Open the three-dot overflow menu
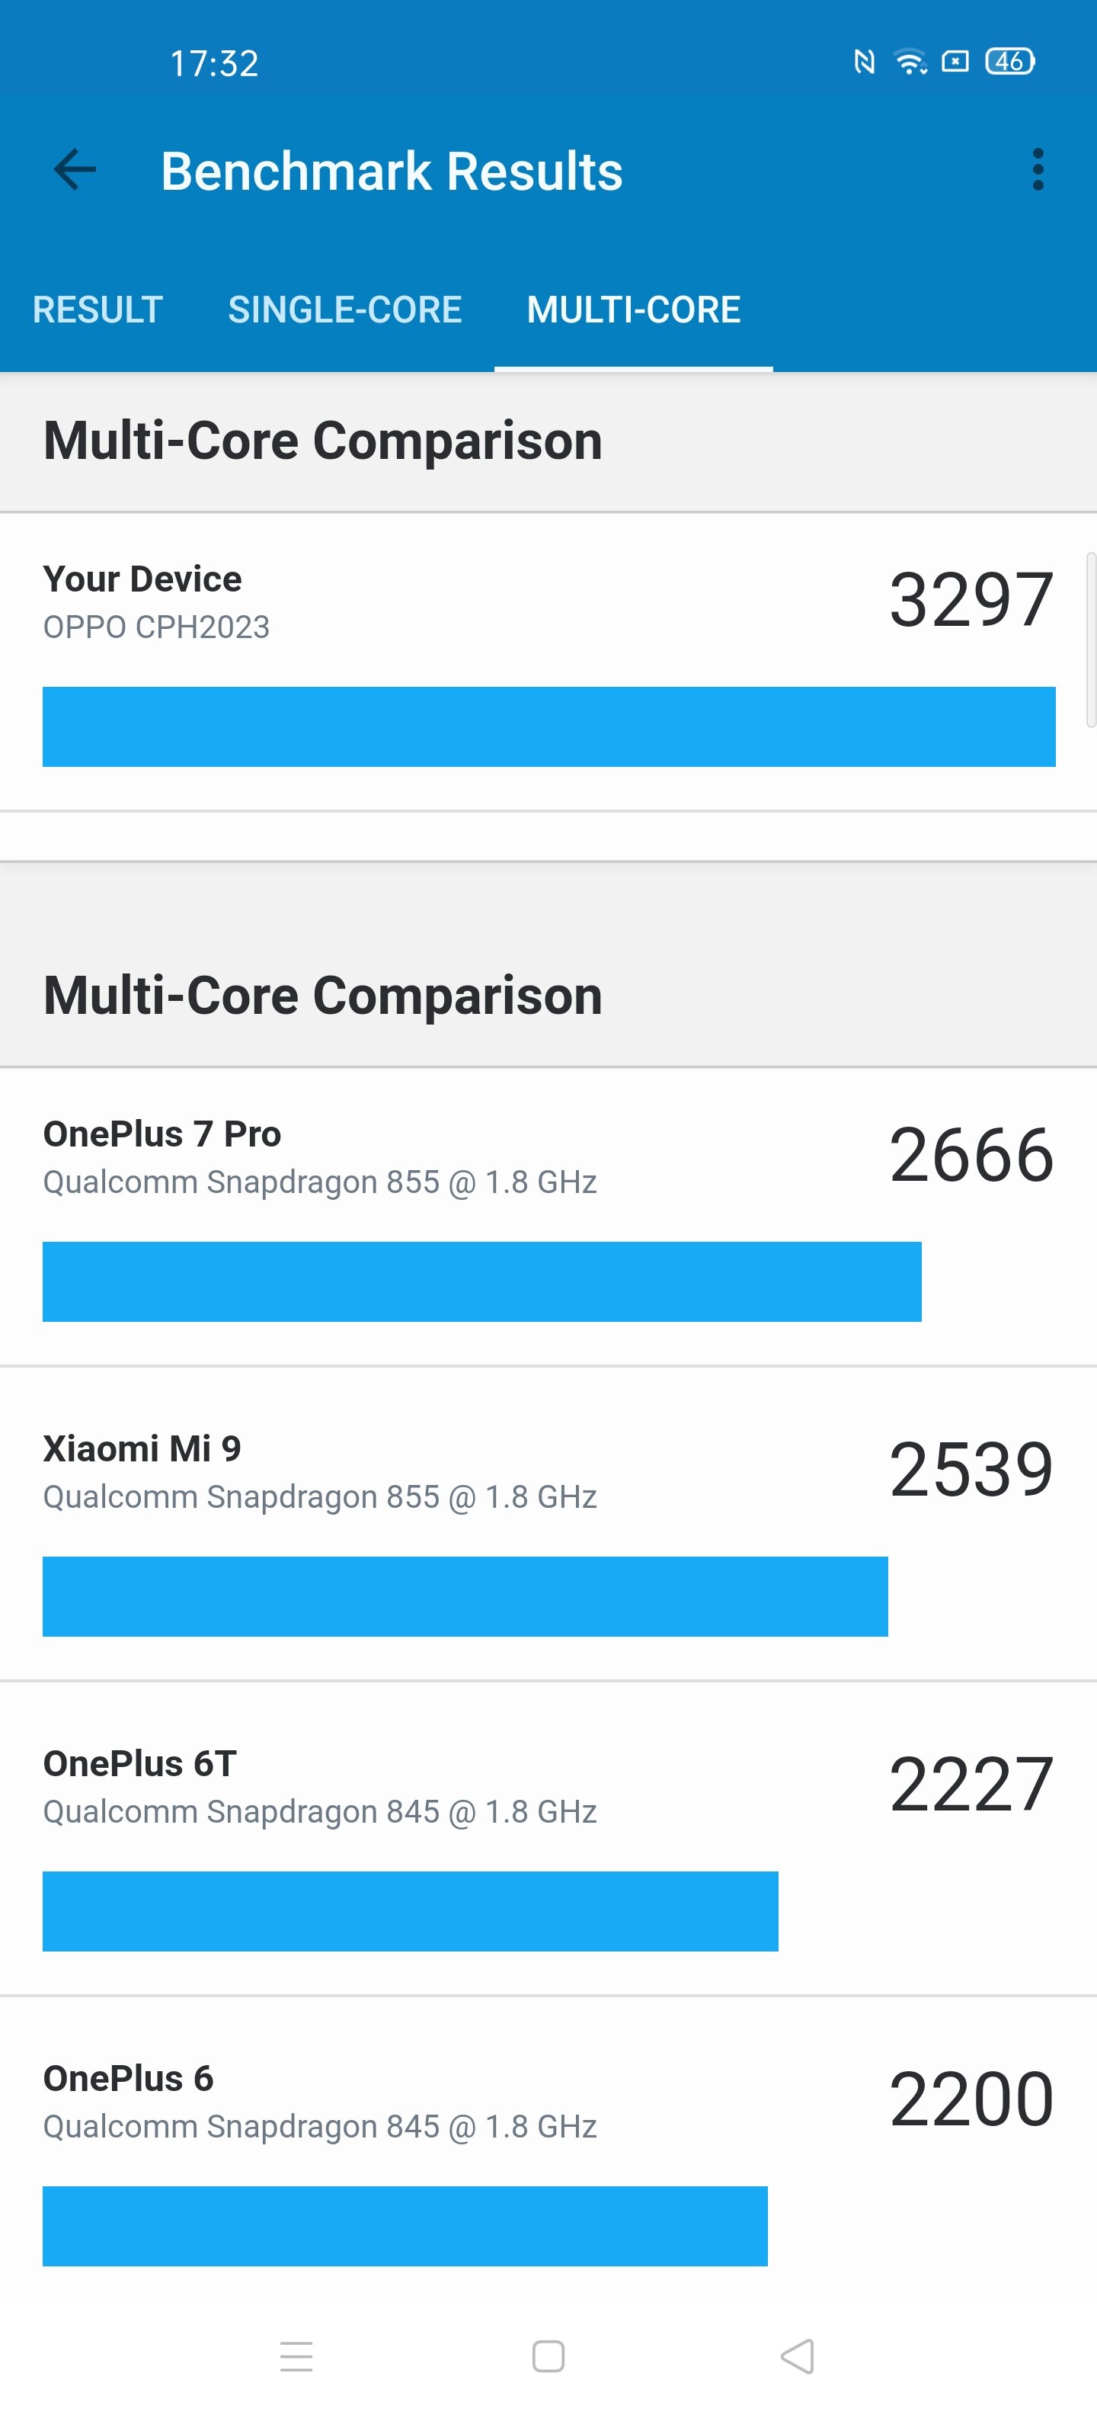The height and width of the screenshot is (2415, 1097). (1037, 170)
